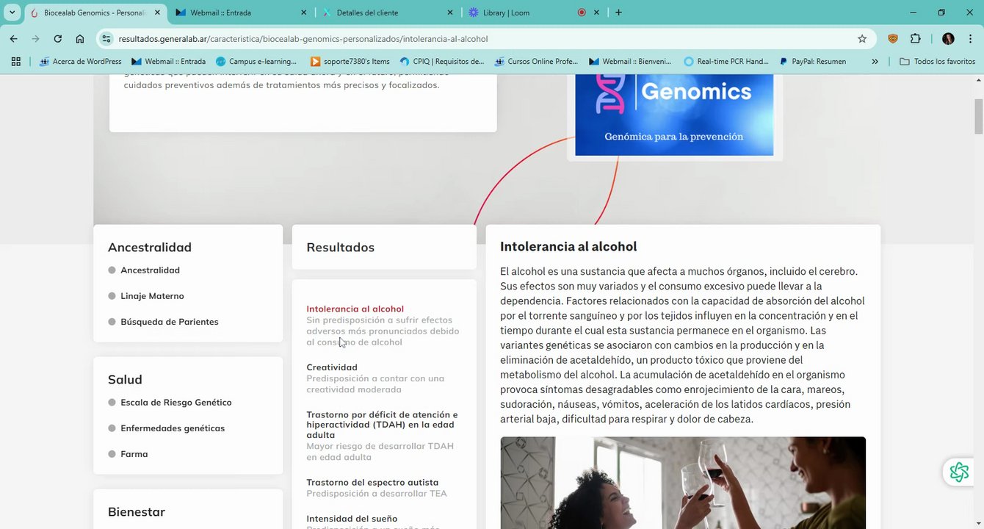Viewport: 984px width, 529px height.
Task: Select Linaje Materno in the sidebar
Action: coord(152,296)
